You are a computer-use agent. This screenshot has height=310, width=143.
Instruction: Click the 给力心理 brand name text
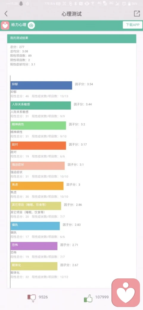tap(19, 25)
